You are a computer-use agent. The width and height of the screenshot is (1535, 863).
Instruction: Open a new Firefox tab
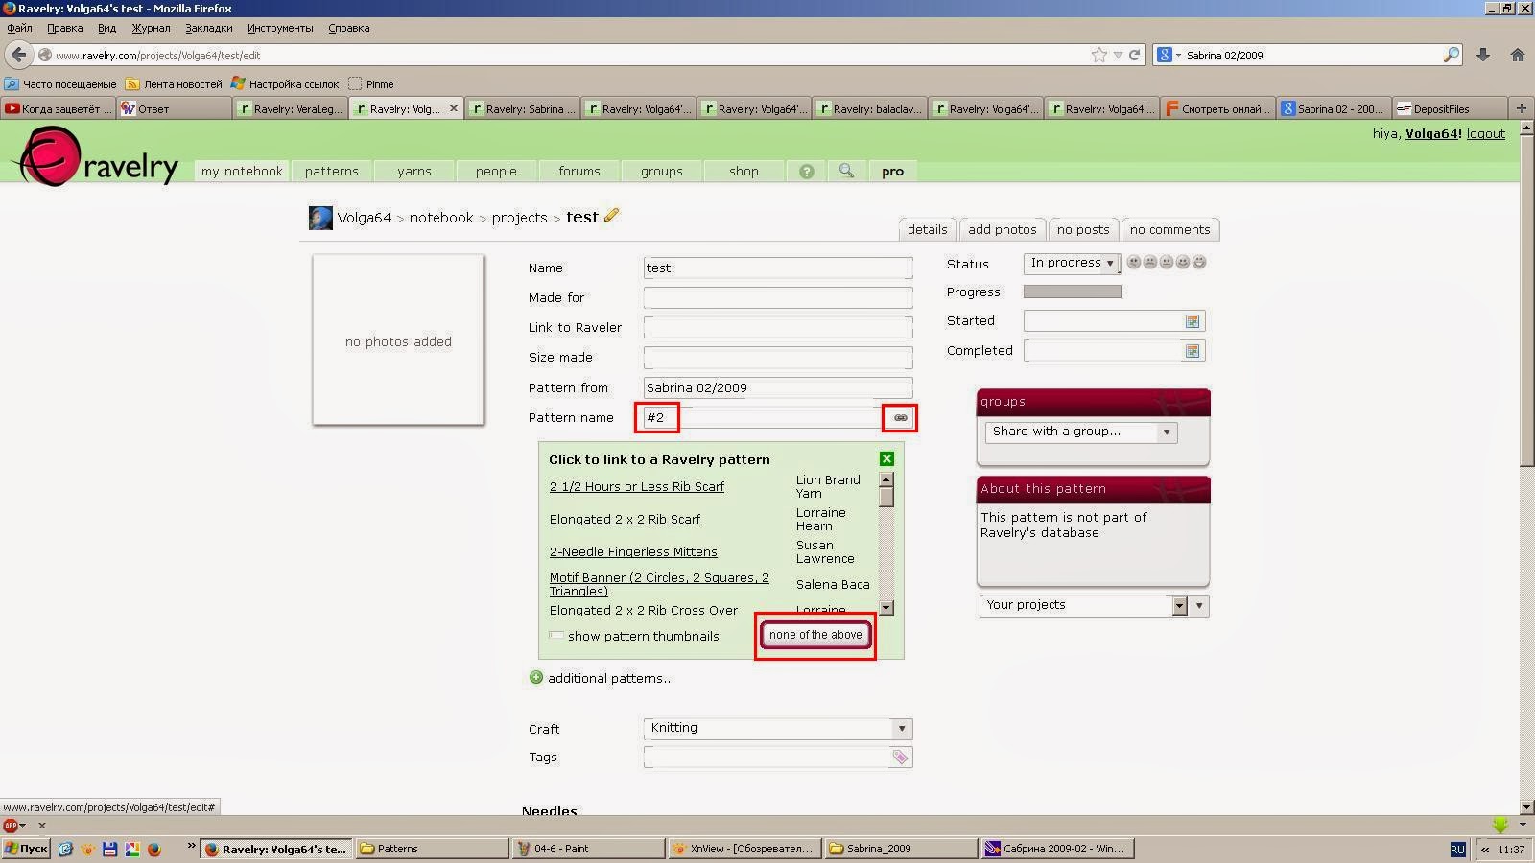pos(1521,107)
